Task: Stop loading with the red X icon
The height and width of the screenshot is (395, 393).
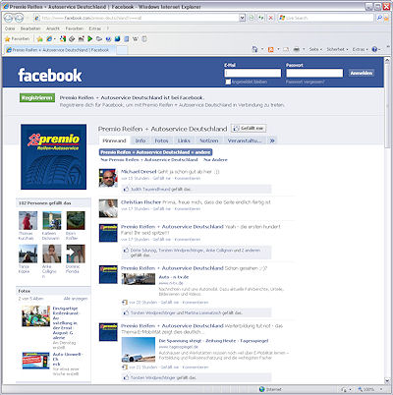Action: (270, 18)
